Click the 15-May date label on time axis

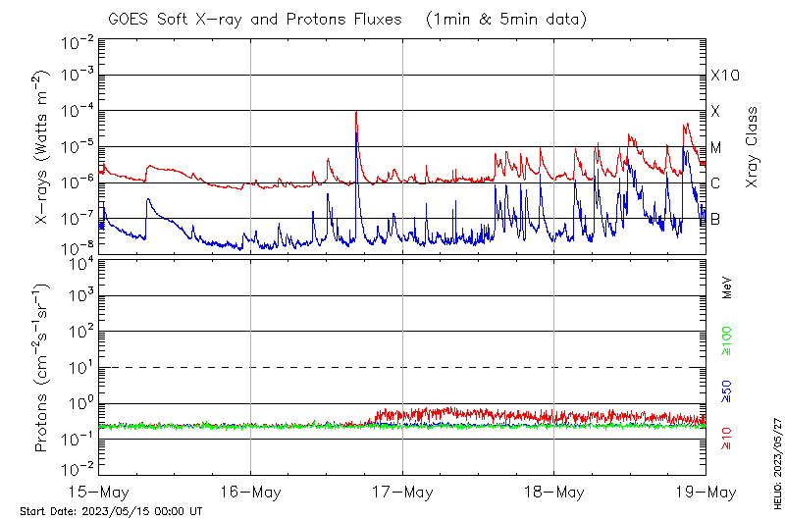coord(100,491)
